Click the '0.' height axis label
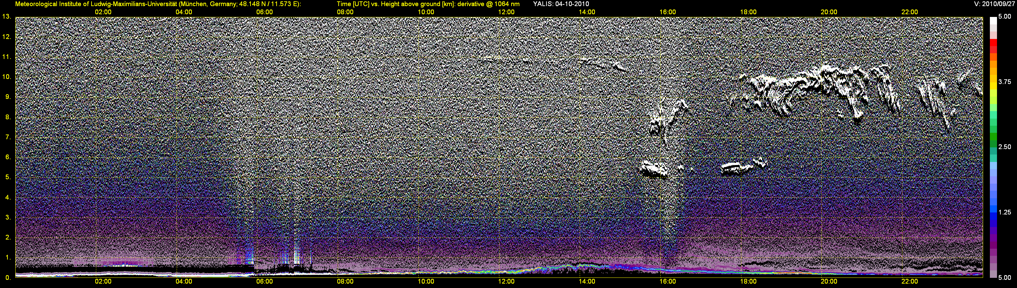This screenshot has height=288, width=1017. 8,278
